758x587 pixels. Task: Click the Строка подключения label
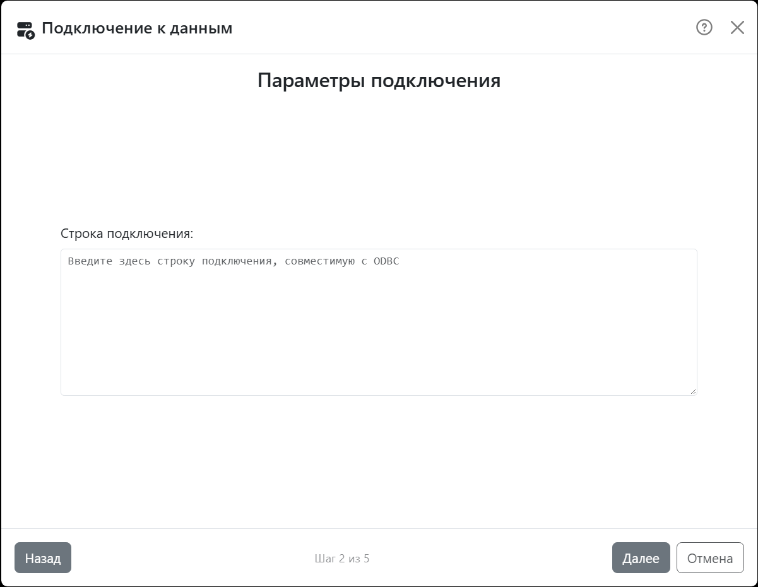127,234
